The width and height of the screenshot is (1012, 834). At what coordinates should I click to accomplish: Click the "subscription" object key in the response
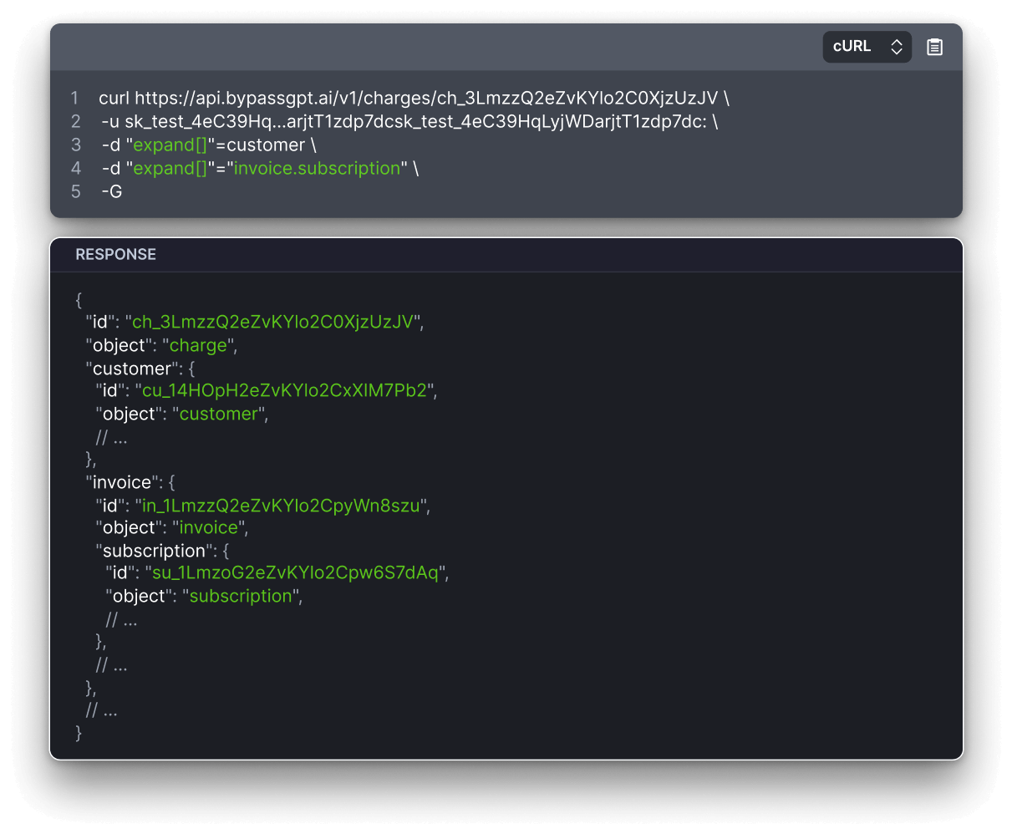click(x=155, y=550)
